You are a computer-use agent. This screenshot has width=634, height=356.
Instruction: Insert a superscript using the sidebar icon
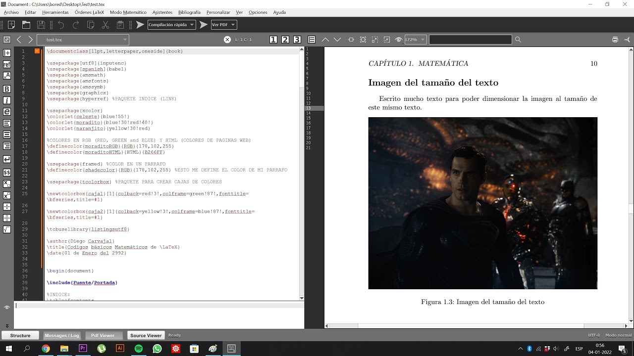point(7,195)
